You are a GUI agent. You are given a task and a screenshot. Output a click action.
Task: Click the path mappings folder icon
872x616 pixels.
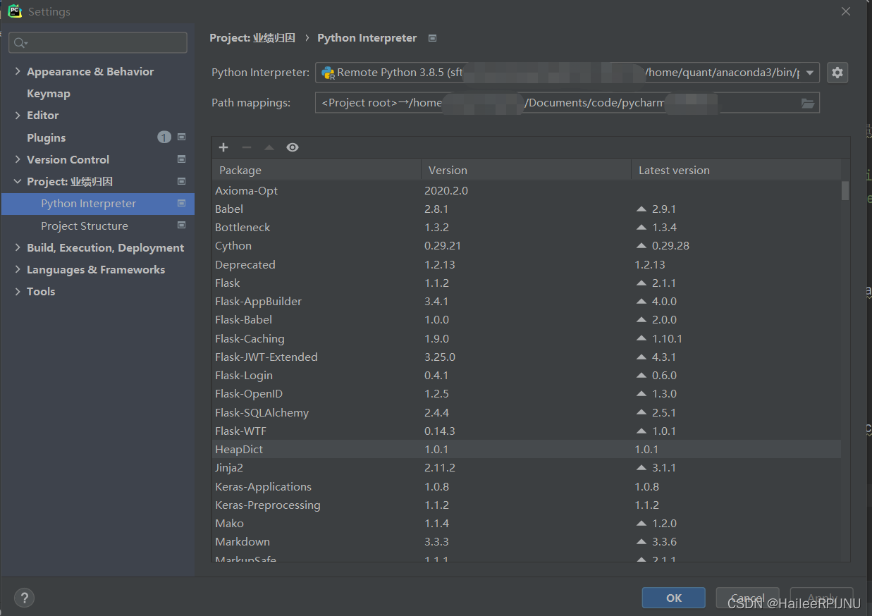pyautogui.click(x=808, y=103)
